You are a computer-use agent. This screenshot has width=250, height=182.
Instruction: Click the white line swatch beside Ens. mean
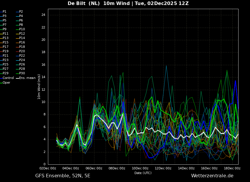[17, 78]
